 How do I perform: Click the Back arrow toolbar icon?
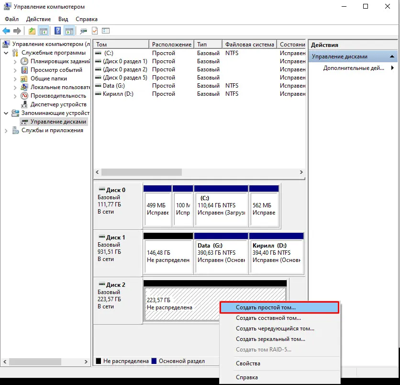(6, 31)
